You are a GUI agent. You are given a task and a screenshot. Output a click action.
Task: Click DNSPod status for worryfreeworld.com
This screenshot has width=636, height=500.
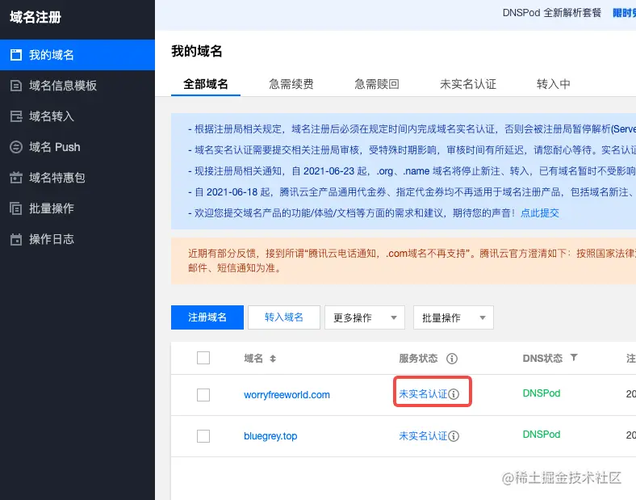coord(542,393)
